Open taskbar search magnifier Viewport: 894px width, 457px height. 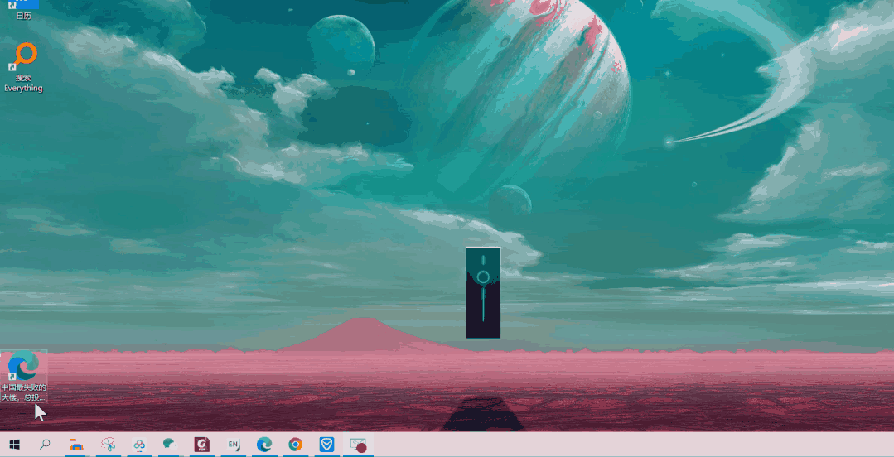(45, 445)
